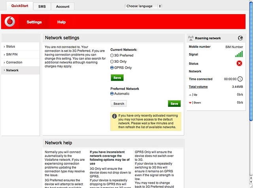Viewport: 253px width, 188px height.
Task: Select the 3G Only radio button
Action: (x=112, y=61)
